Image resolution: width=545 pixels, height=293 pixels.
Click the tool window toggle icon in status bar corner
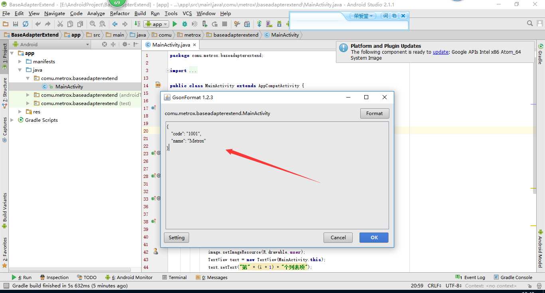pyautogui.click(x=6, y=285)
